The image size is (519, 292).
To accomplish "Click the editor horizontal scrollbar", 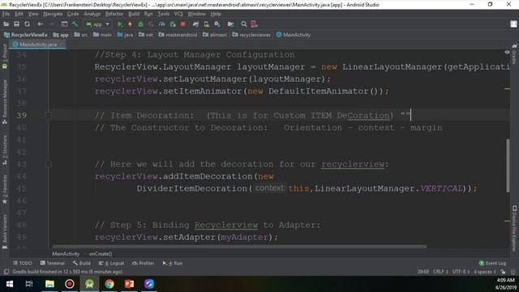I will pos(239,247).
